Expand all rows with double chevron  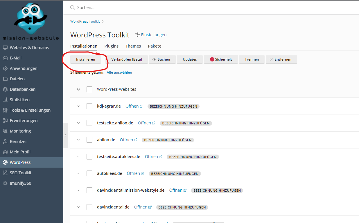[78, 89]
